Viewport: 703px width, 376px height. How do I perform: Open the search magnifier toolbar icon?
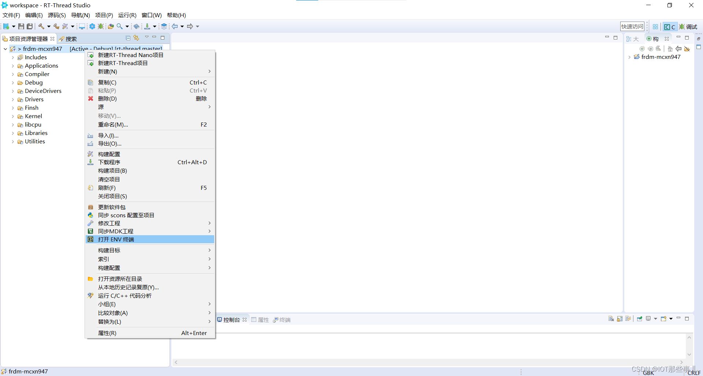point(120,26)
